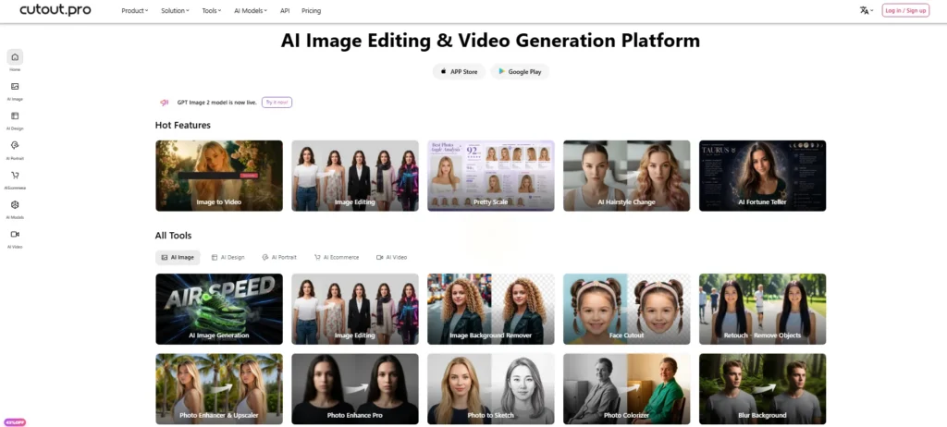The image size is (947, 427).
Task: Open AI Models cube icon in sidebar
Action: click(x=15, y=205)
